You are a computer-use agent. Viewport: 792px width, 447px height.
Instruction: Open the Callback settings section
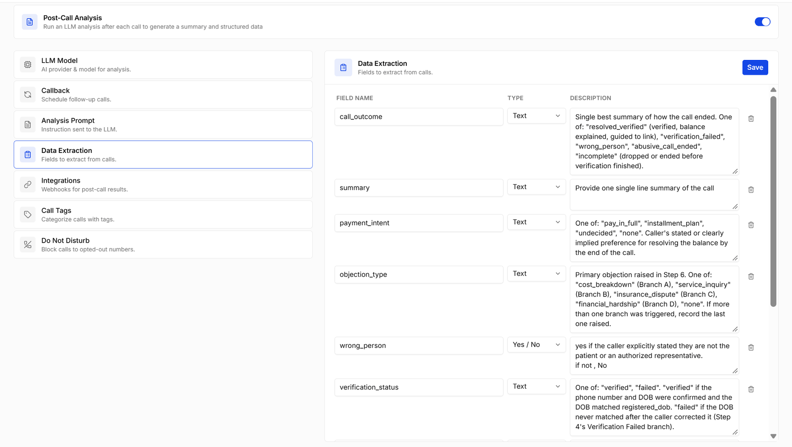[163, 95]
